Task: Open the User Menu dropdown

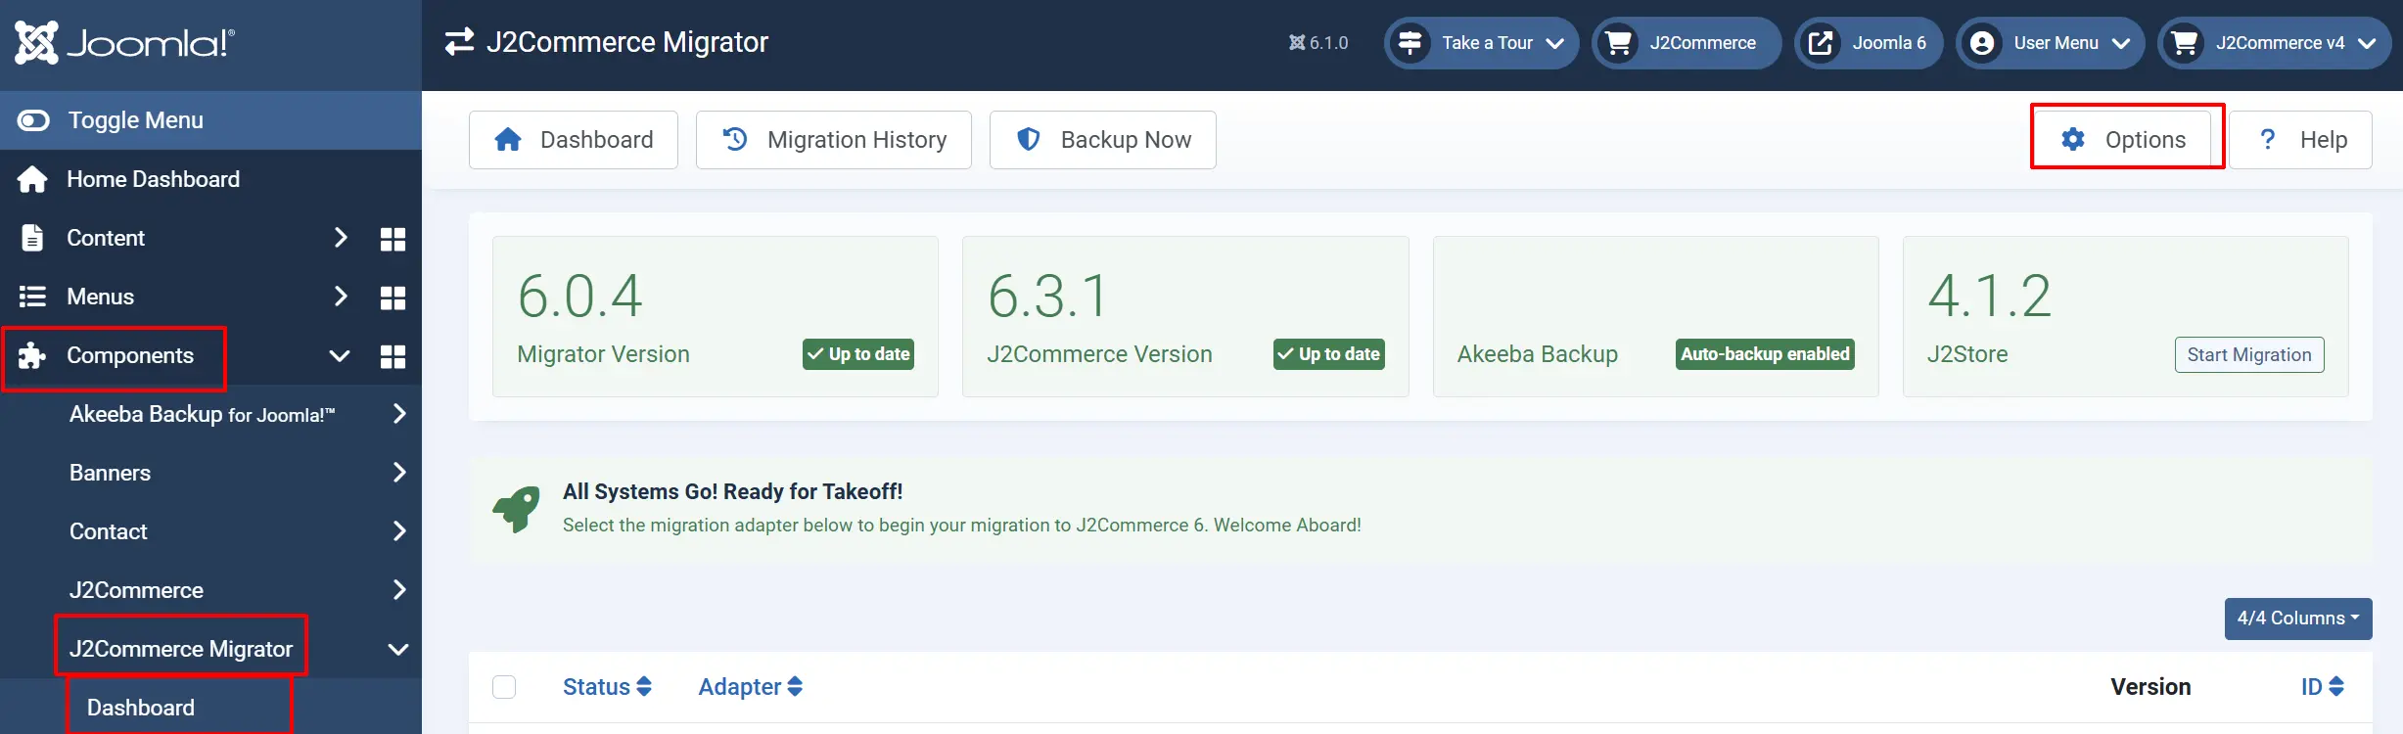Action: click(x=2050, y=43)
